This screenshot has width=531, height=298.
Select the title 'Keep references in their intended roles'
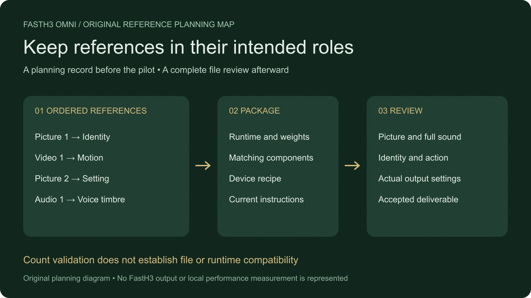tap(189, 47)
